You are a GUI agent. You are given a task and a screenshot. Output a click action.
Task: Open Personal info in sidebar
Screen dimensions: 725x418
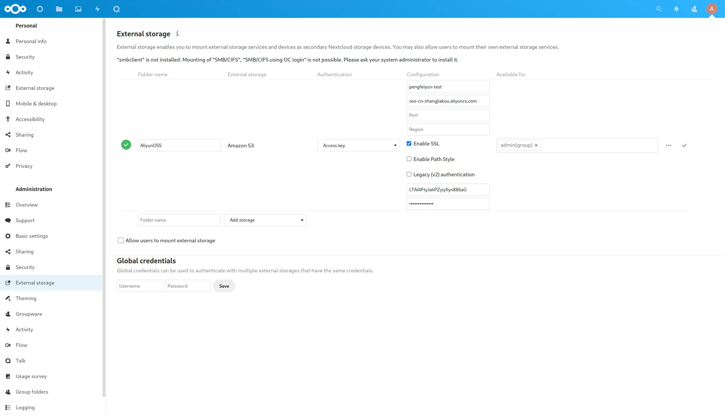click(31, 41)
